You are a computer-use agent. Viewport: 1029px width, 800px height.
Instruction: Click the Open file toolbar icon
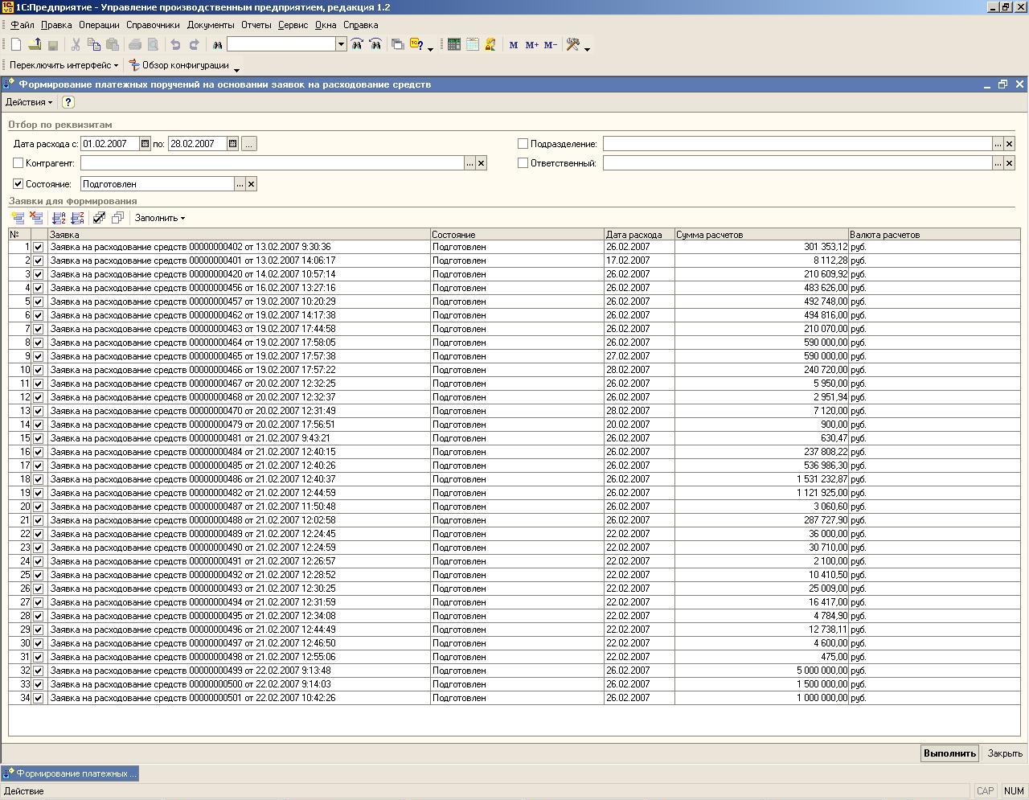click(x=35, y=45)
